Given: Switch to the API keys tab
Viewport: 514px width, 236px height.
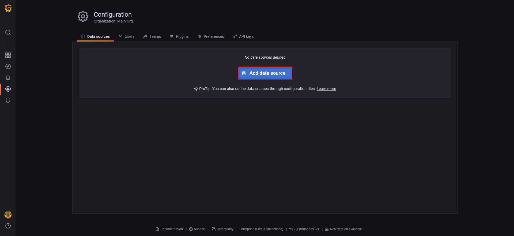Looking at the screenshot, I should (243, 36).
